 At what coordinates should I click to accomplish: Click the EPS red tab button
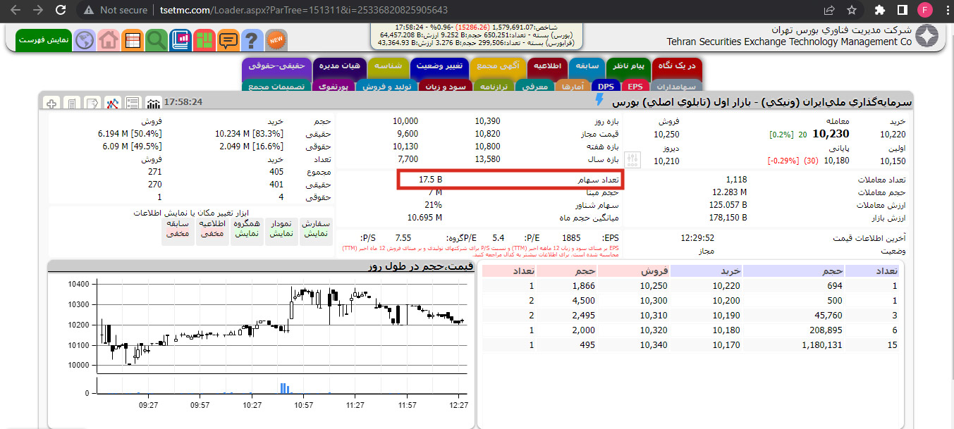pyautogui.click(x=635, y=87)
